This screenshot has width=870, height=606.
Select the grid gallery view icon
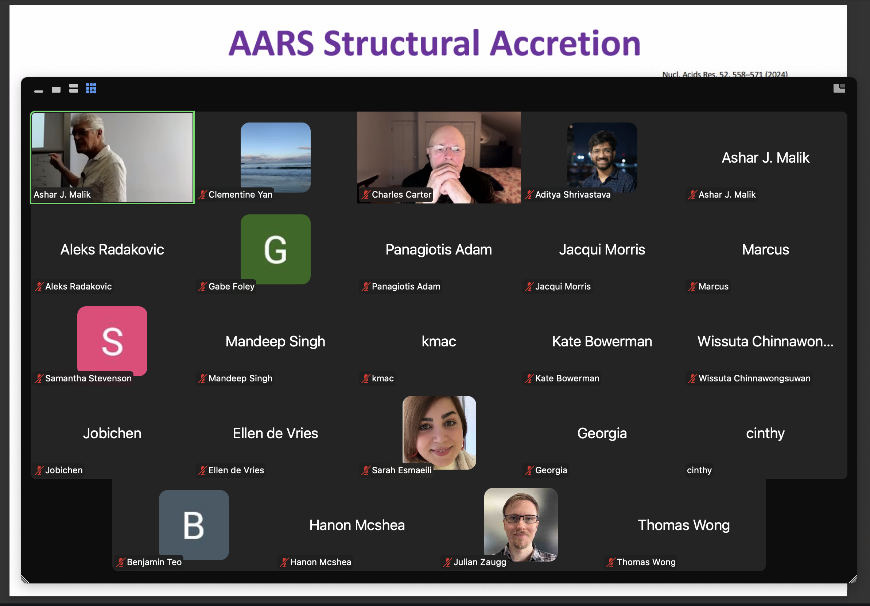coord(91,88)
